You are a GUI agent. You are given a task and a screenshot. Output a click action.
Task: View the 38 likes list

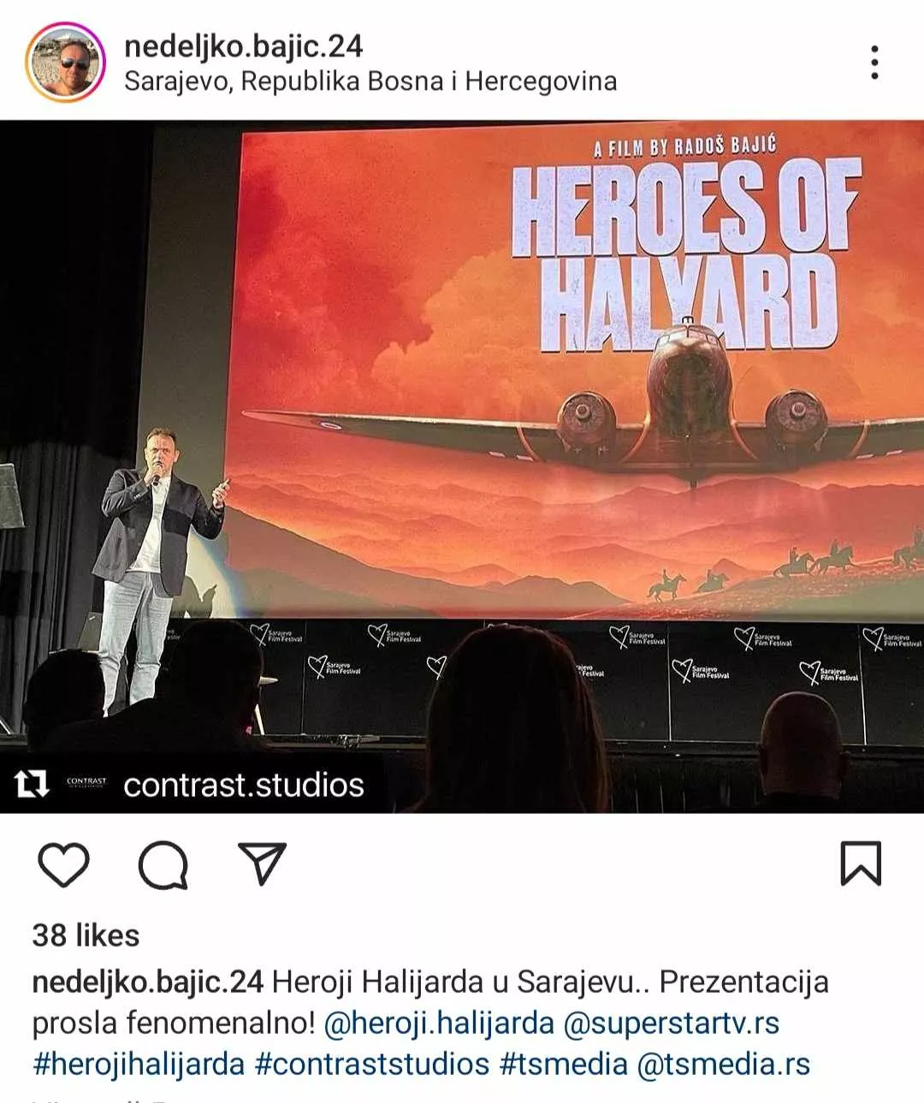(x=86, y=935)
